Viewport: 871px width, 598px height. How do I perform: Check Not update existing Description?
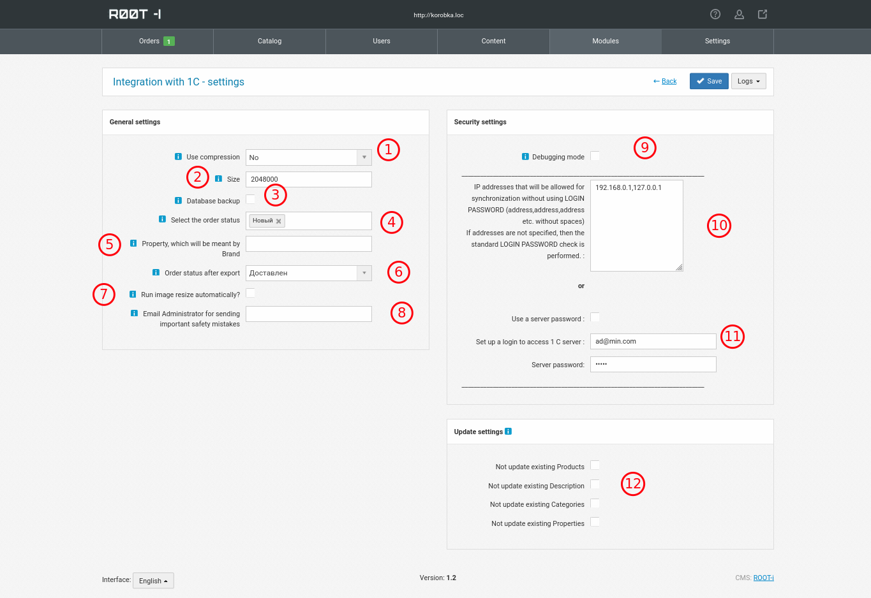[595, 484]
